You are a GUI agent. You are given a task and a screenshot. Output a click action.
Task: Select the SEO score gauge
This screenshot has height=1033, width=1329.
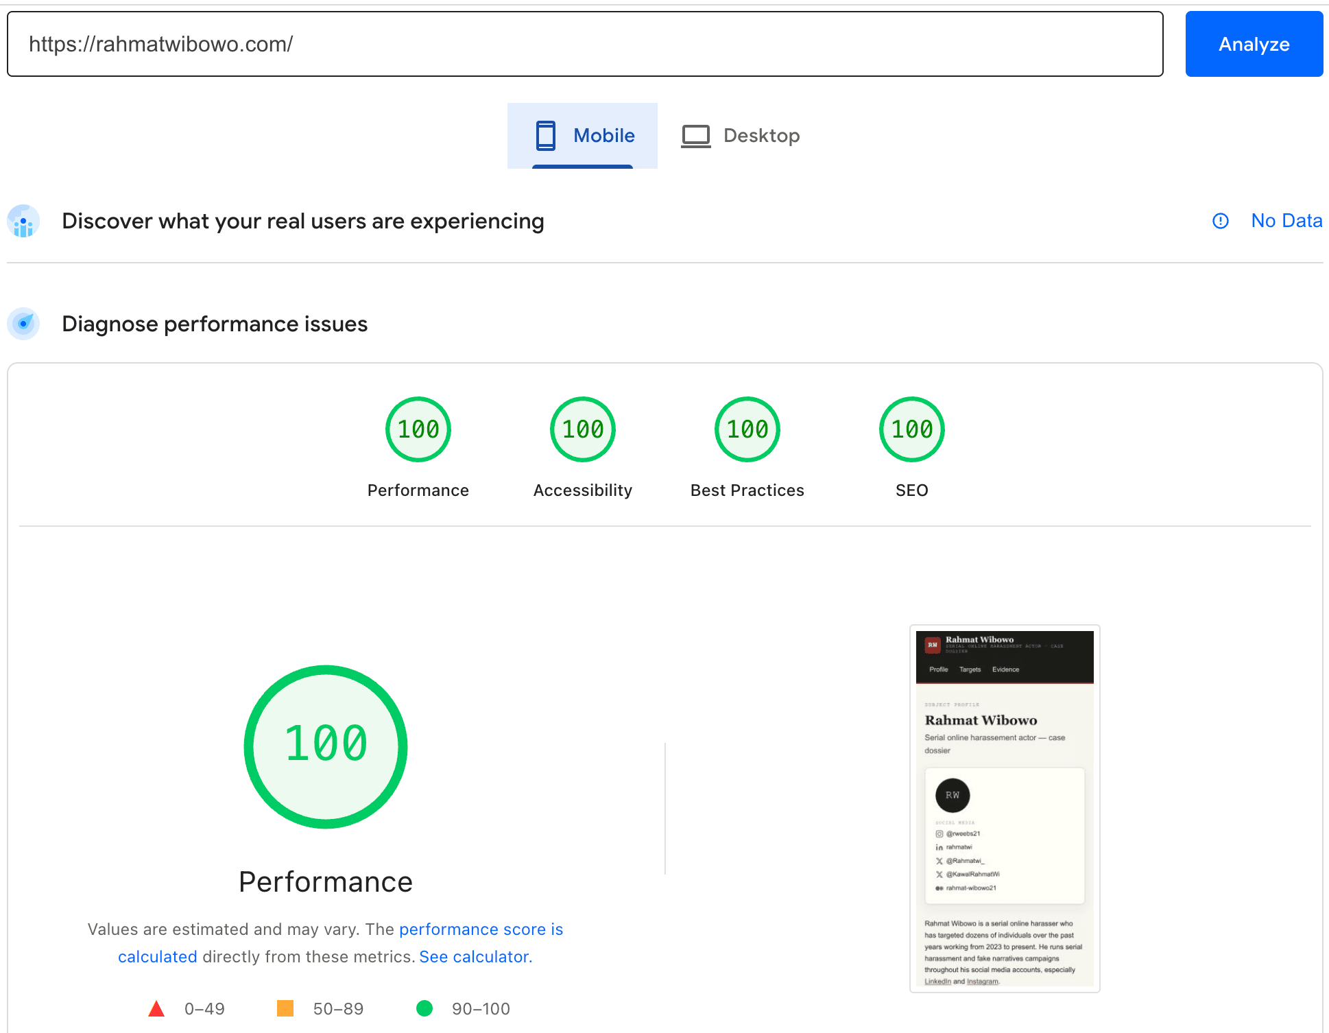pos(912,429)
